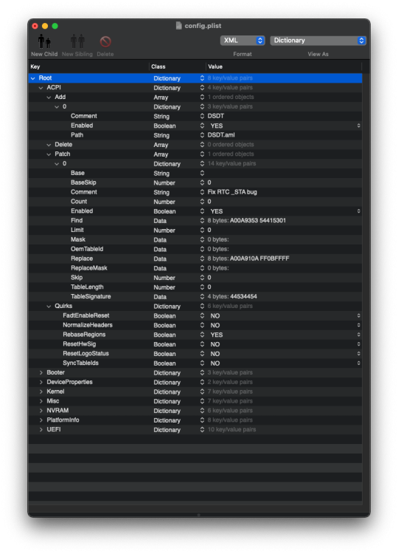The height and width of the screenshot is (554, 398).
Task: Collapse the Delete array node
Action: coord(49,145)
